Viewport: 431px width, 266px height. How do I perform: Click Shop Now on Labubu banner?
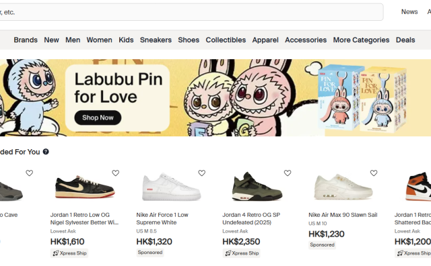[x=98, y=118]
